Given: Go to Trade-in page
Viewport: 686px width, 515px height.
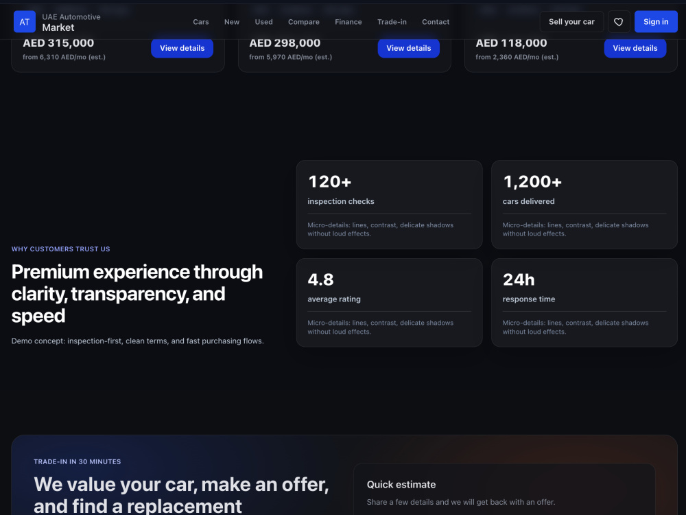Looking at the screenshot, I should [392, 22].
